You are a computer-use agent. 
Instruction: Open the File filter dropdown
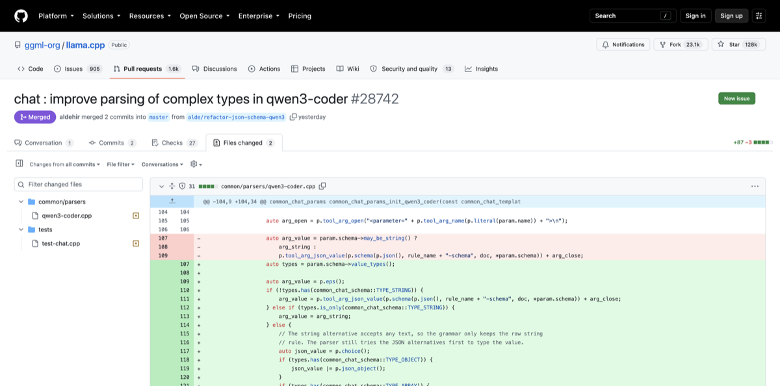point(121,164)
